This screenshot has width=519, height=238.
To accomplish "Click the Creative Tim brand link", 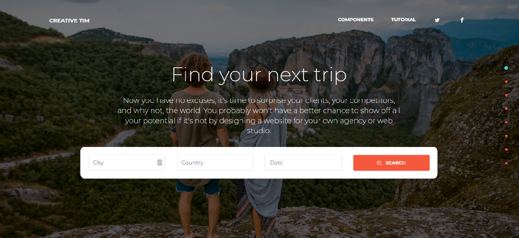I will [x=69, y=20].
